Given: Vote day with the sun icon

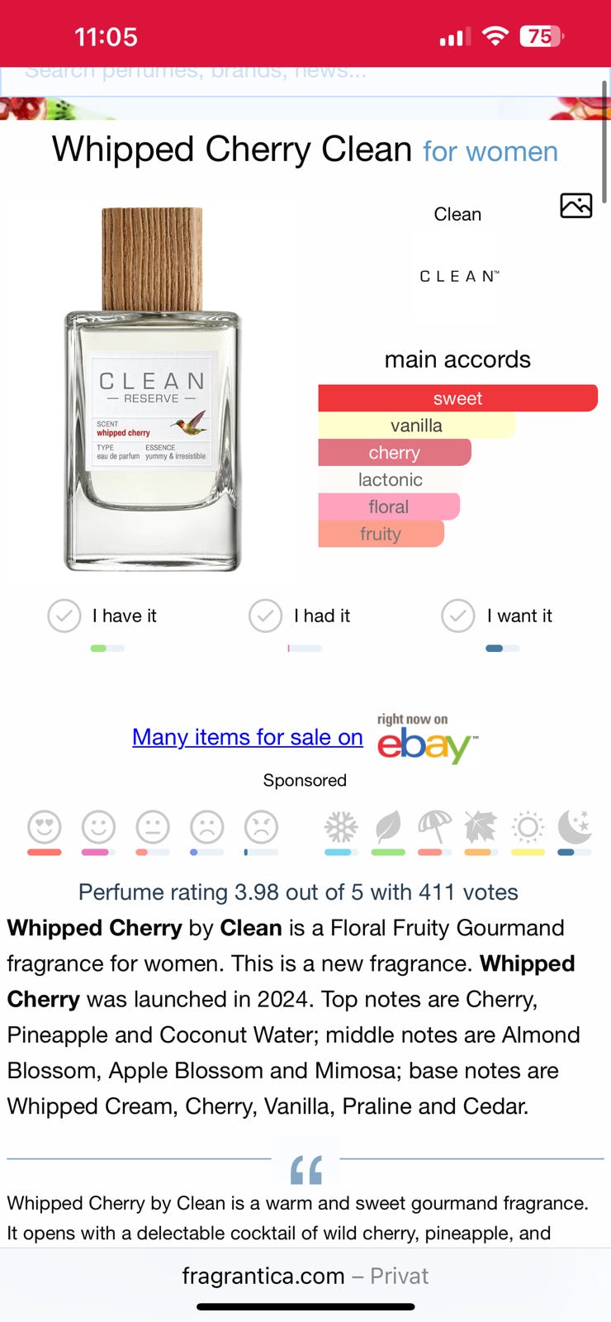Looking at the screenshot, I should coord(528,826).
